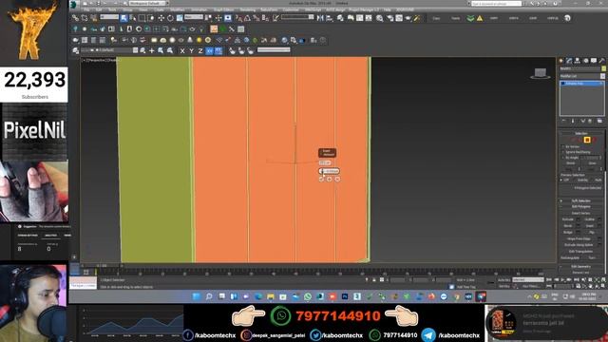Viewport: 608px width, 342px height.
Task: Click the Pin Stack icon
Action: coord(563,121)
